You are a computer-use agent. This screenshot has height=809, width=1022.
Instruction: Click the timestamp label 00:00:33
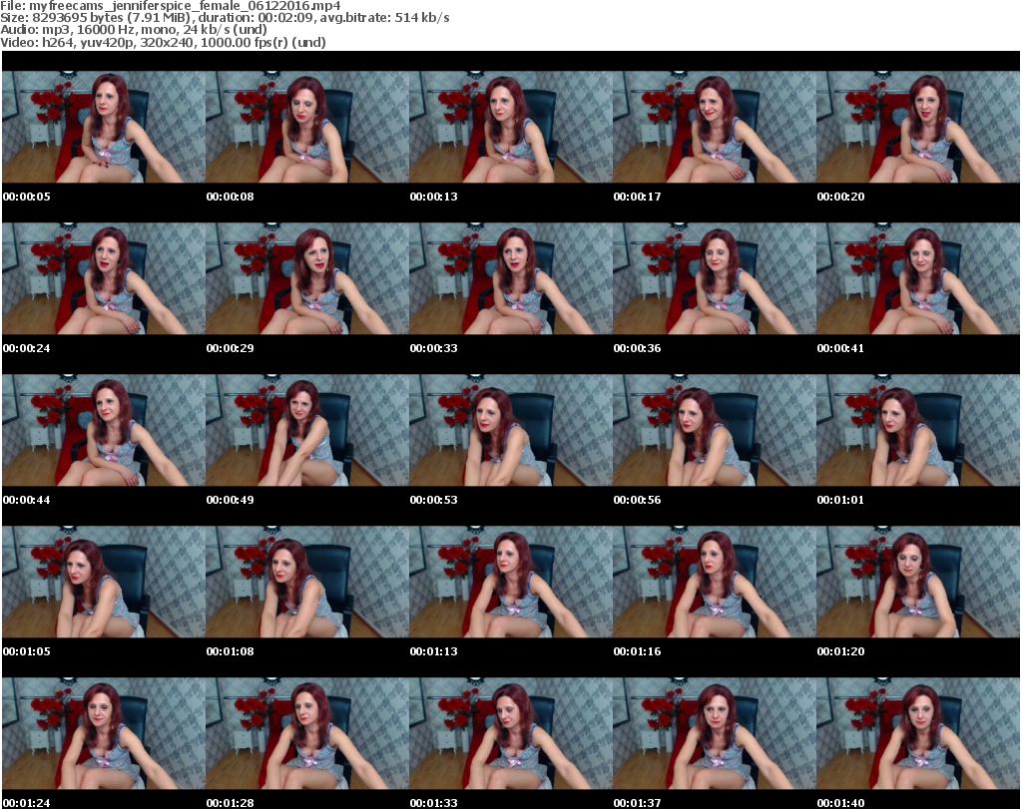point(433,348)
